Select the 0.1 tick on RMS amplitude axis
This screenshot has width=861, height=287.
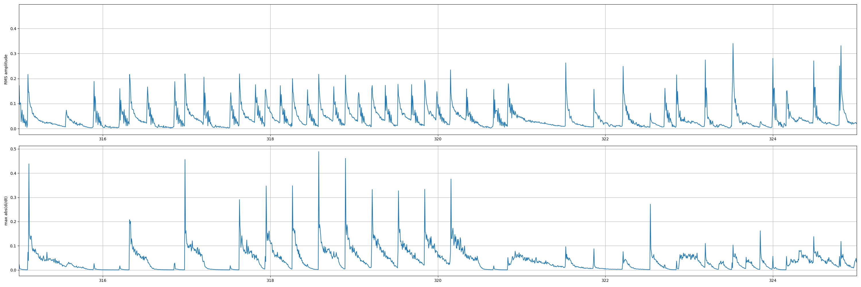tap(13, 104)
